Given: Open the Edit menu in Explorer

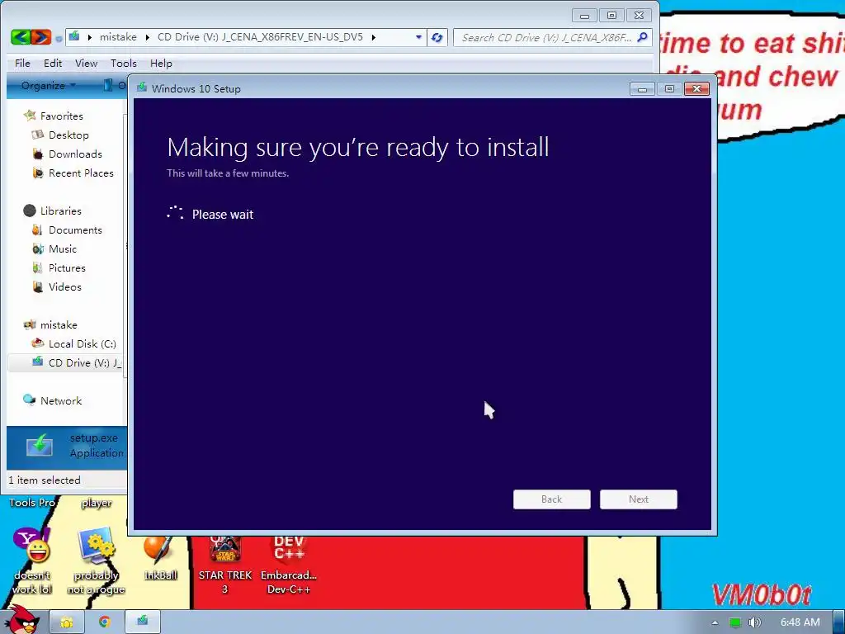Looking at the screenshot, I should pos(53,63).
